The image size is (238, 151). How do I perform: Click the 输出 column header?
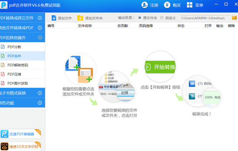[x=220, y=26]
